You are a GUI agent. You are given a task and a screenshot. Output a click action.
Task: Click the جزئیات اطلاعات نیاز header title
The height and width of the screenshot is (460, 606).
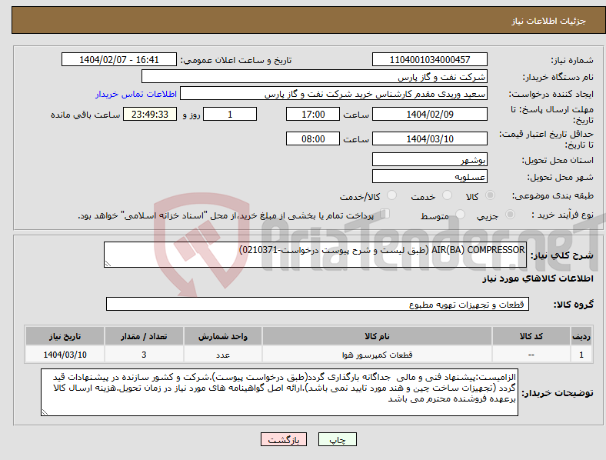tap(549, 21)
